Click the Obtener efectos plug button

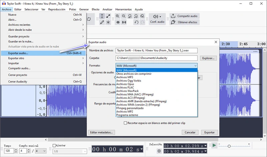pos(185,22)
